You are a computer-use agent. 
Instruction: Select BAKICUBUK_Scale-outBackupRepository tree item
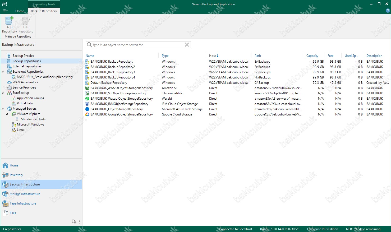(45, 77)
